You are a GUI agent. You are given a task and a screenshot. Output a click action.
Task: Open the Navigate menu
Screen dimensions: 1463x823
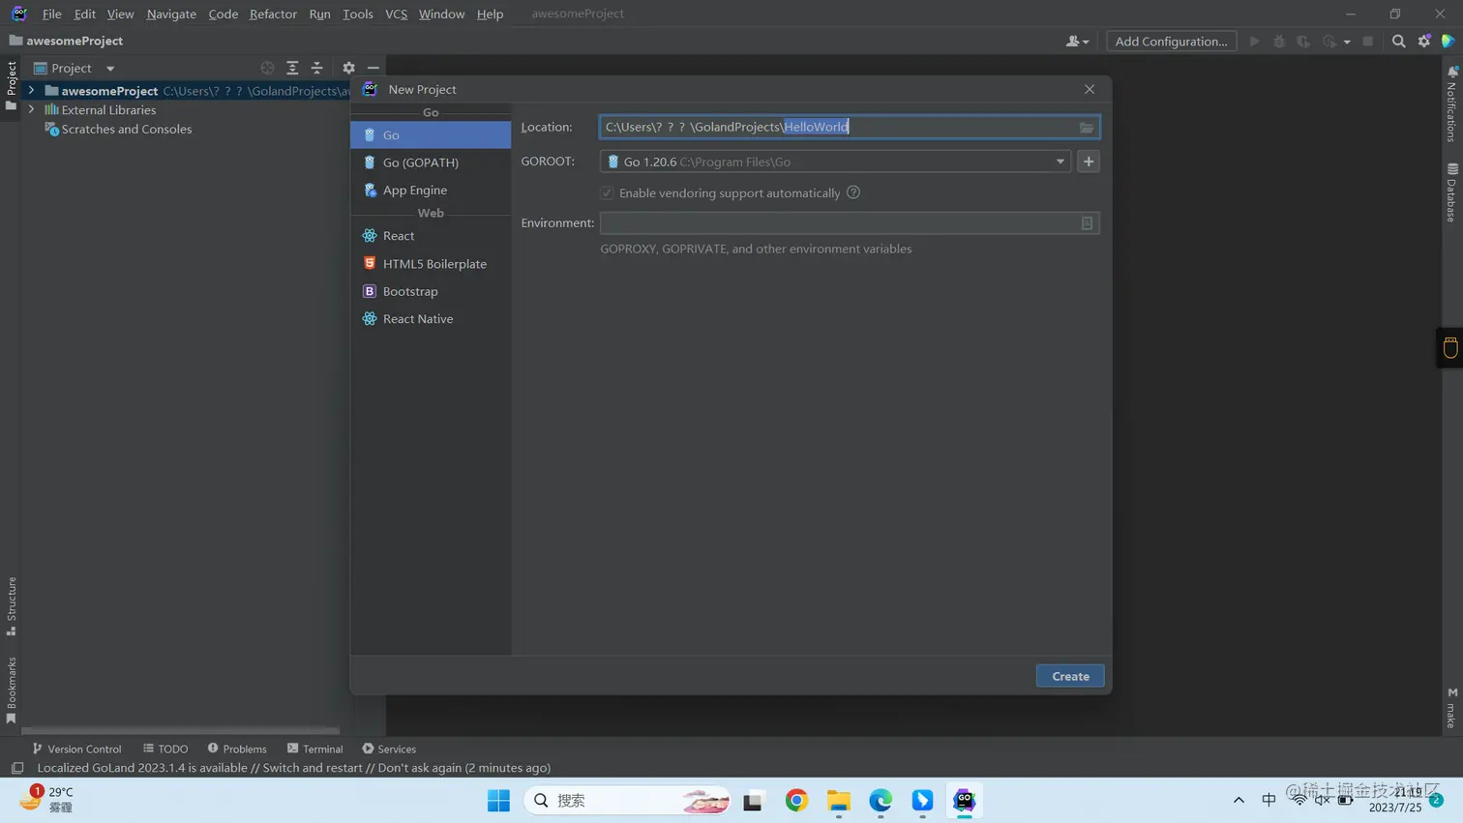point(171,14)
